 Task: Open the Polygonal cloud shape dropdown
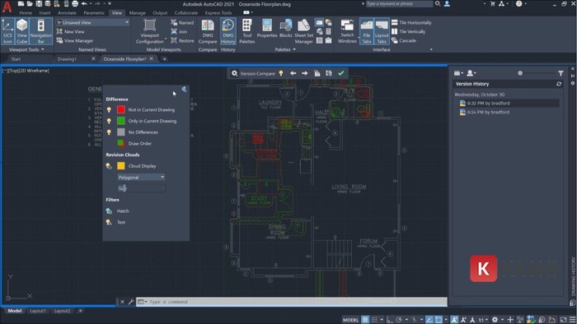[141, 178]
